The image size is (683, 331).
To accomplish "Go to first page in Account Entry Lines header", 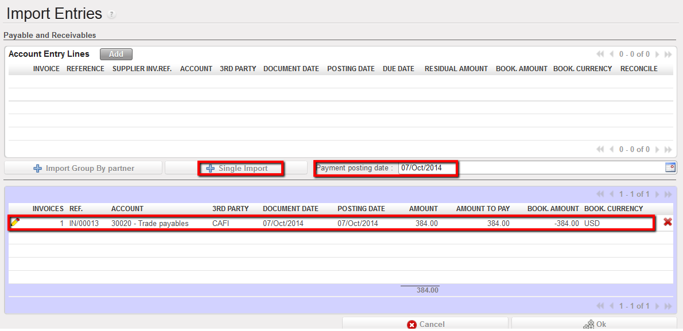I will pos(600,54).
